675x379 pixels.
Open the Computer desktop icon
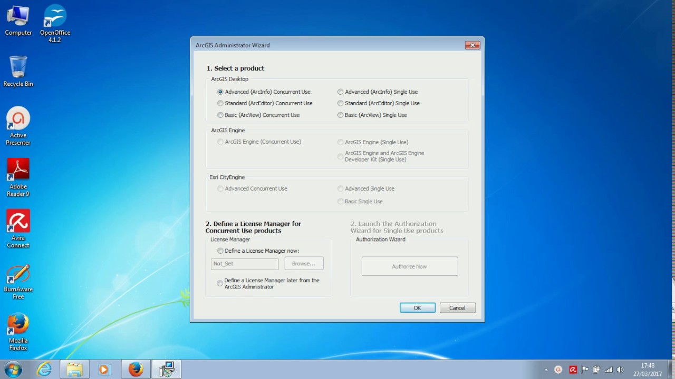18,21
